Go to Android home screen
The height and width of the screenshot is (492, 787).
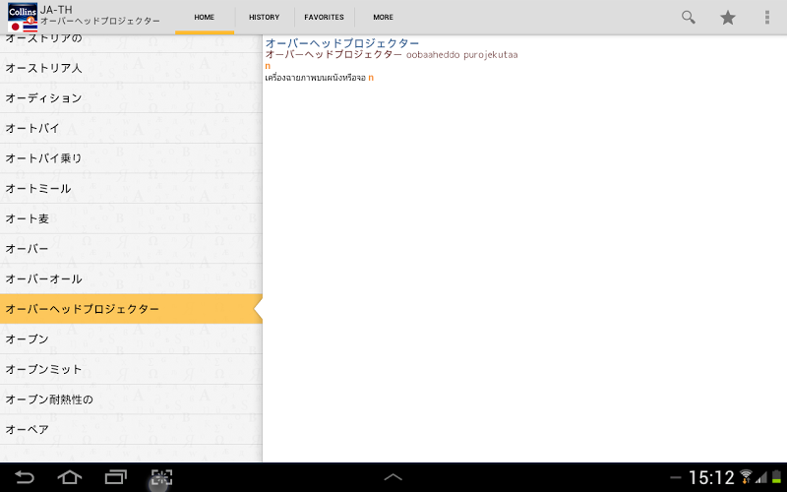[69, 477]
